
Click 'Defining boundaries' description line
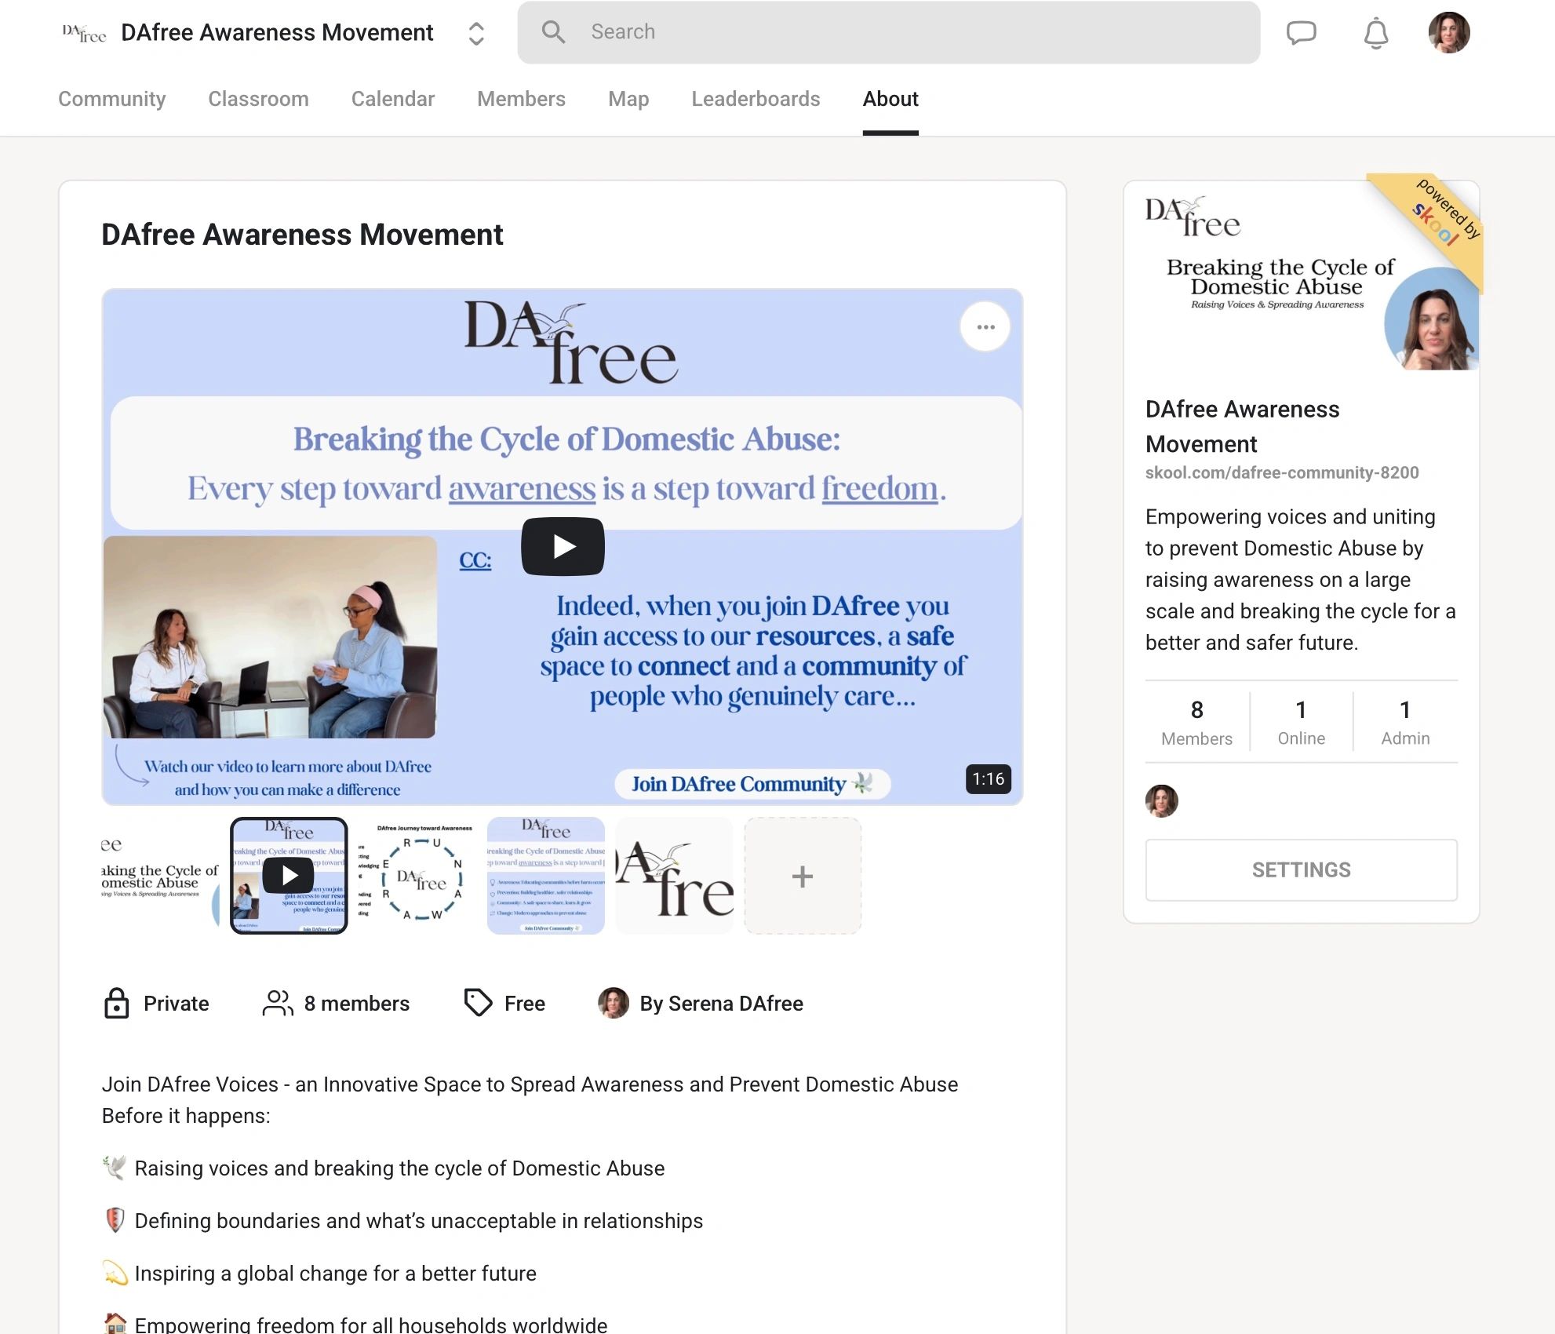pyautogui.click(x=418, y=1221)
